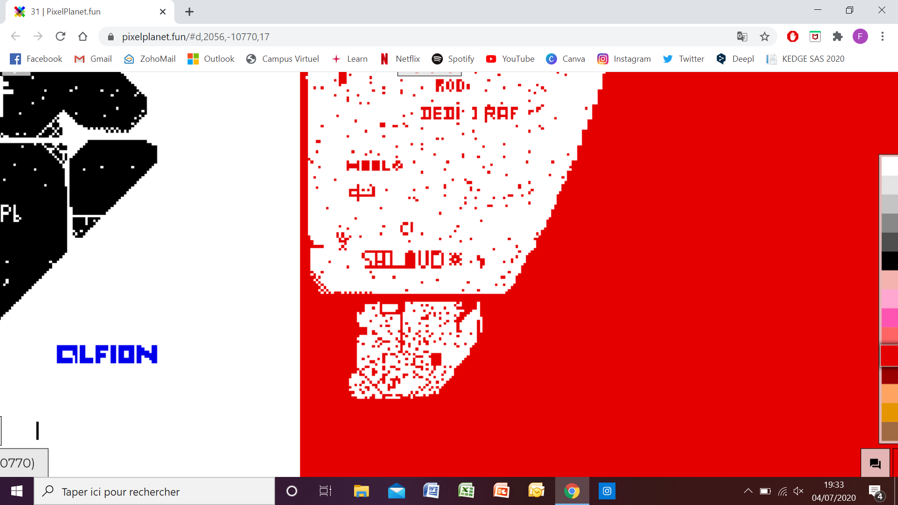The width and height of the screenshot is (898, 505).
Task: Choose the orange color swatch
Action: [890, 412]
